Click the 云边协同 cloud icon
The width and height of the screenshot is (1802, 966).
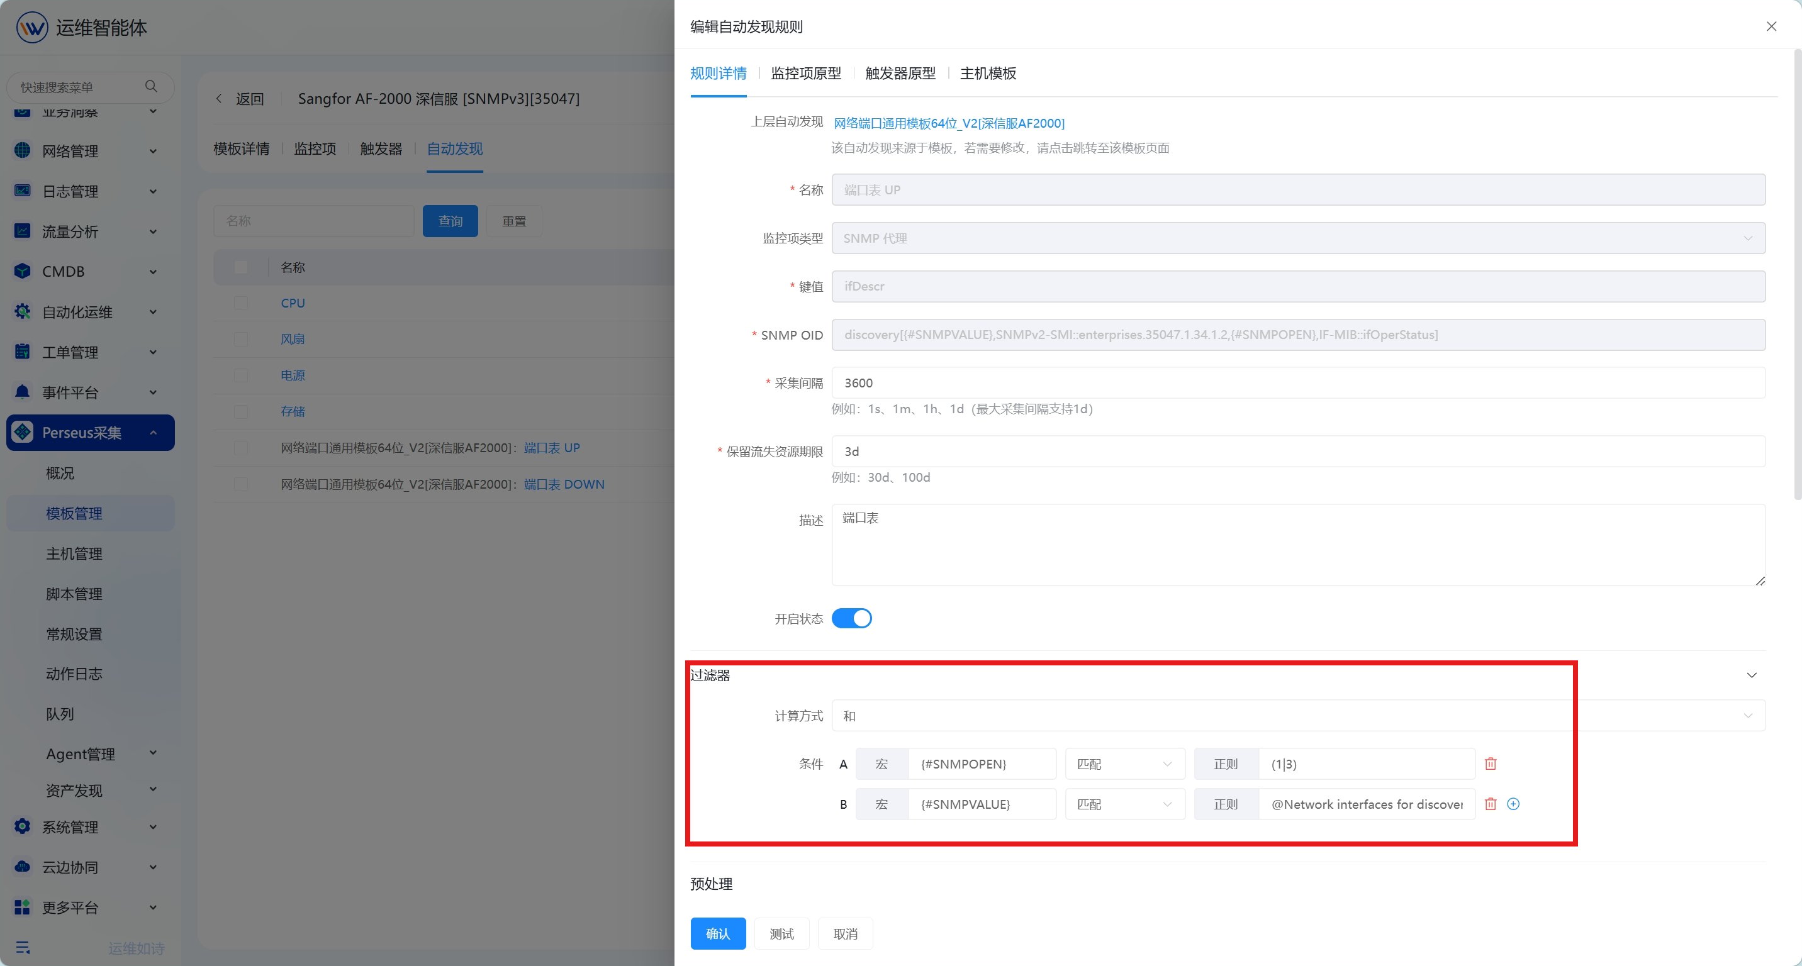click(23, 867)
